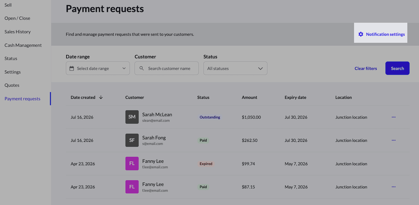Click the Paid badge in the $87.15 row
The width and height of the screenshot is (419, 205).
203,187
